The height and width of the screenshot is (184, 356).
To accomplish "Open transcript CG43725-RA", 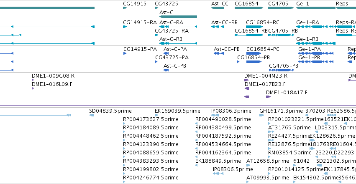I will click(172, 31).
